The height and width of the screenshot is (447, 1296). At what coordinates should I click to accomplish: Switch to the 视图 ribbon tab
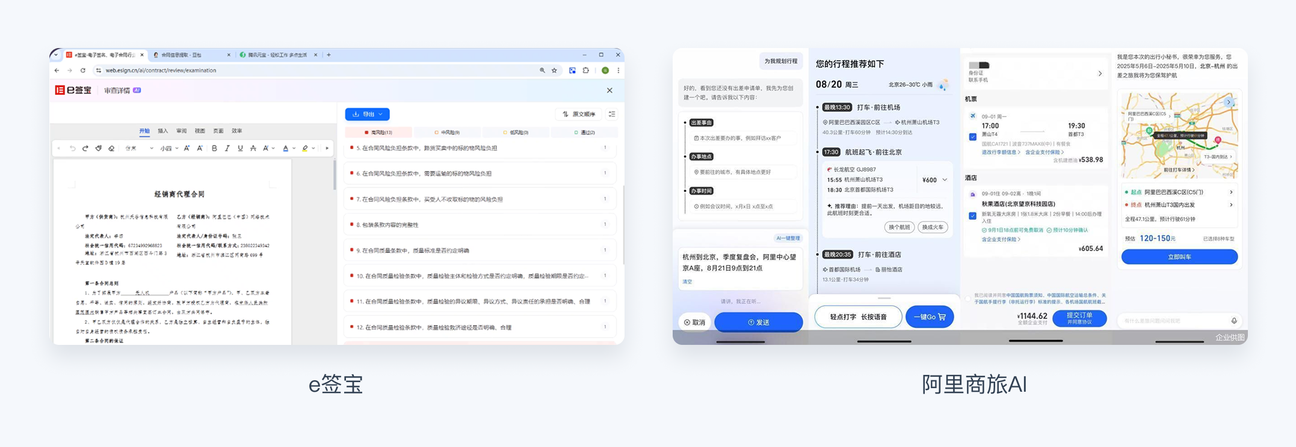pyautogui.click(x=200, y=130)
